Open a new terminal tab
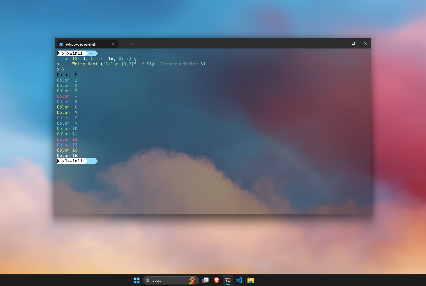This screenshot has height=286, width=426. (124, 44)
